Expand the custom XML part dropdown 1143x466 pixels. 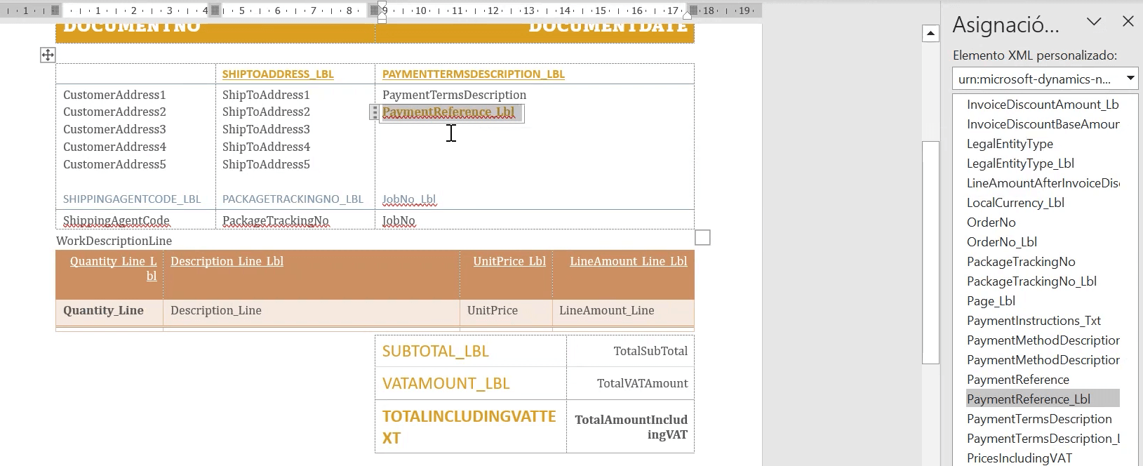(1130, 79)
